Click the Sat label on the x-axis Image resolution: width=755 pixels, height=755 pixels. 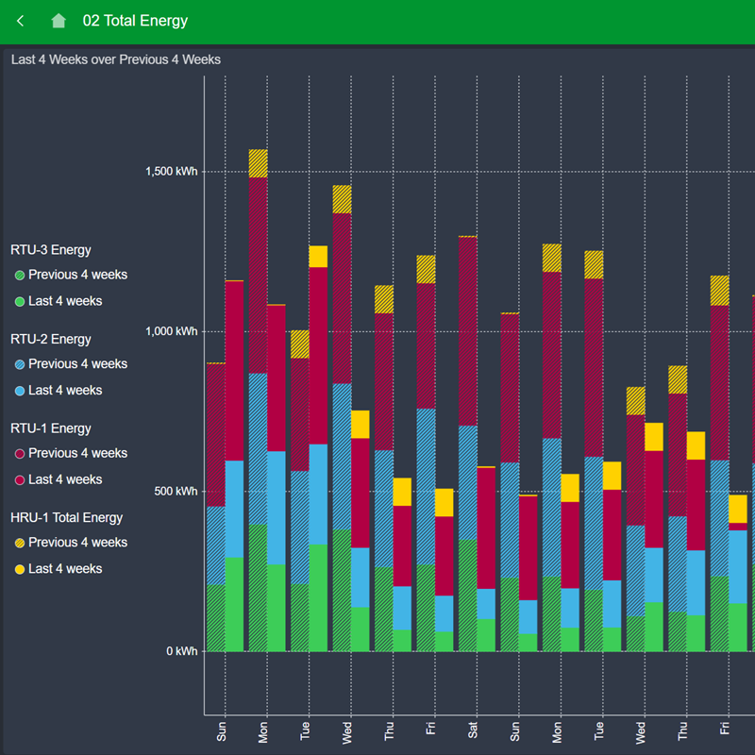(473, 730)
